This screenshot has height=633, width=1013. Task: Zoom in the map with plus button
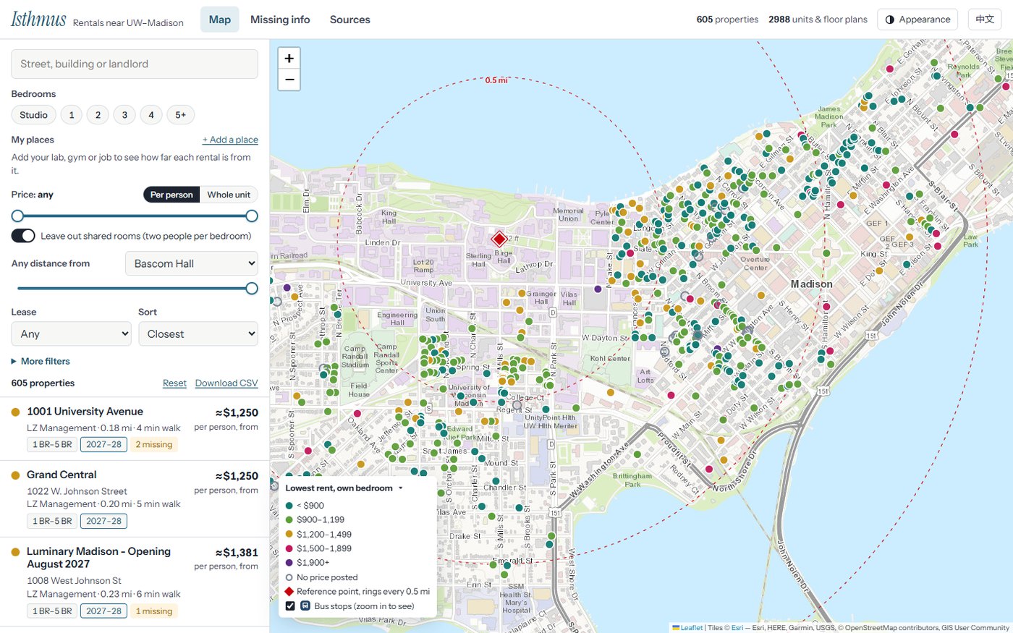(289, 59)
